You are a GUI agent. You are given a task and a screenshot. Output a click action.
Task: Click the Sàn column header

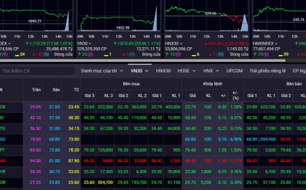56,89
